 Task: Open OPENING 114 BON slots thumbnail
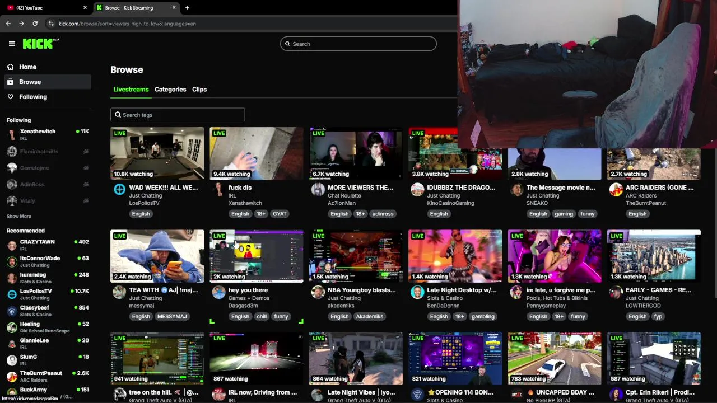455,358
